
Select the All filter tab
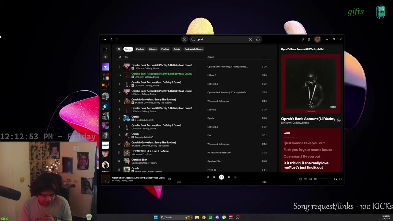pyautogui.click(x=119, y=49)
